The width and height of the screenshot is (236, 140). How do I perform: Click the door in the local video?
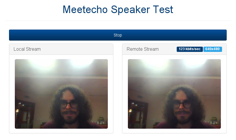[25, 114]
